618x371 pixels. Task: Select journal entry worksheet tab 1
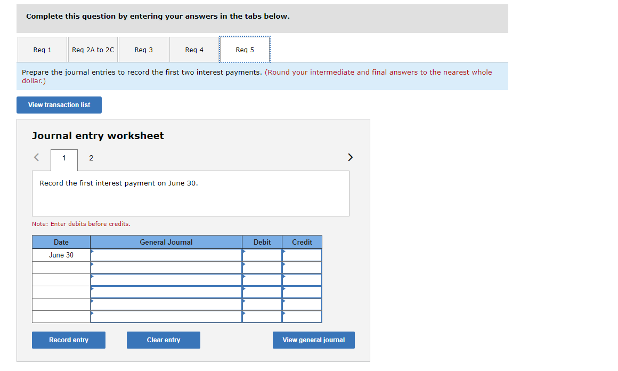[64, 158]
